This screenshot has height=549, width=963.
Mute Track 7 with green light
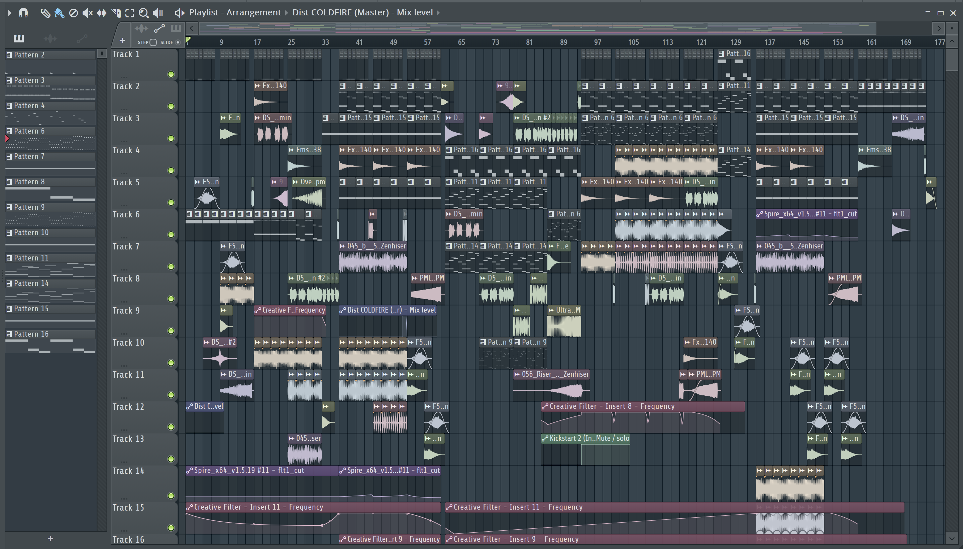[x=171, y=266]
